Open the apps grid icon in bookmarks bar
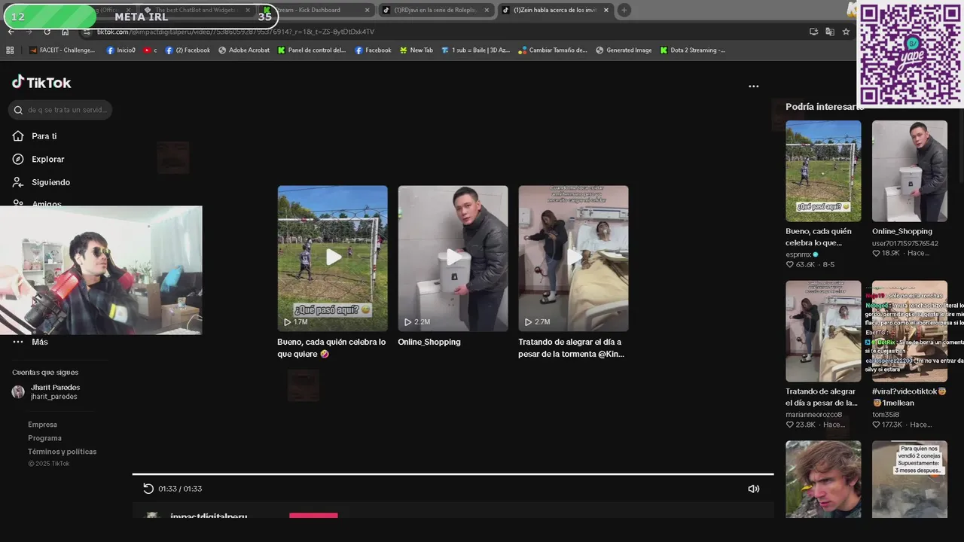Screen dimensions: 964x542 pyautogui.click(x=10, y=50)
